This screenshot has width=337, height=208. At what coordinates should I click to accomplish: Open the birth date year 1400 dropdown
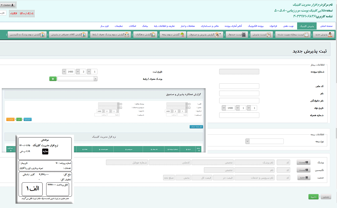[229, 108]
